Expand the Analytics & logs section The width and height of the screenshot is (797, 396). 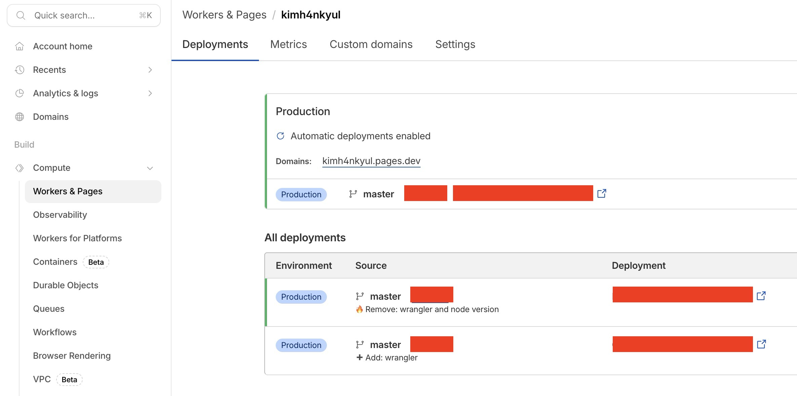[x=150, y=93]
